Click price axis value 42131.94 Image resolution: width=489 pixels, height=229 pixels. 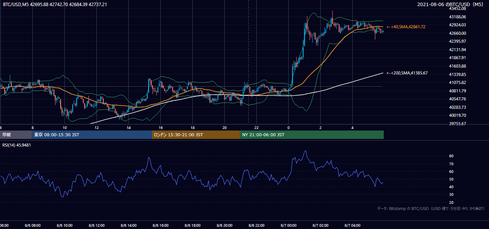point(458,50)
